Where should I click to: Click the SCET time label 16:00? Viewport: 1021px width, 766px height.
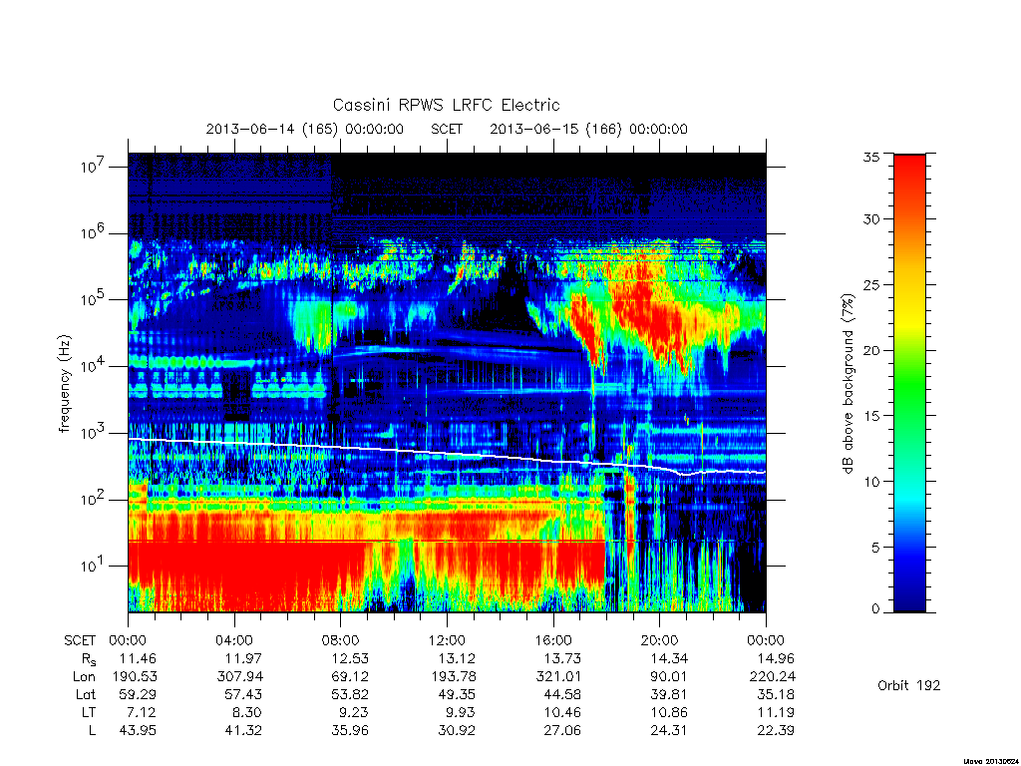pyautogui.click(x=552, y=640)
